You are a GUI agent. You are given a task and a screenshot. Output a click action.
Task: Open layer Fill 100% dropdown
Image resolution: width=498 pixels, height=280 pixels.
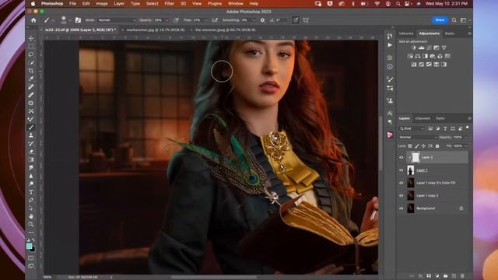point(466,146)
